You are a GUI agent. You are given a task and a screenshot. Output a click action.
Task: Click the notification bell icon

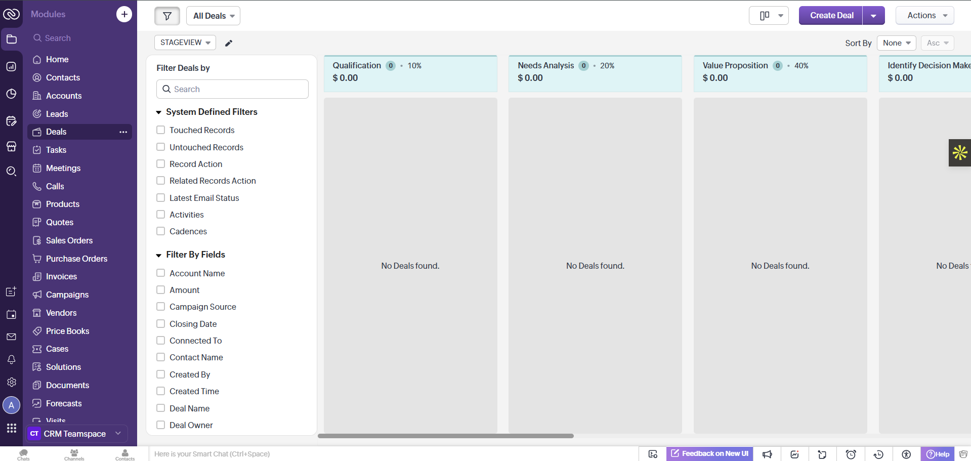(11, 359)
